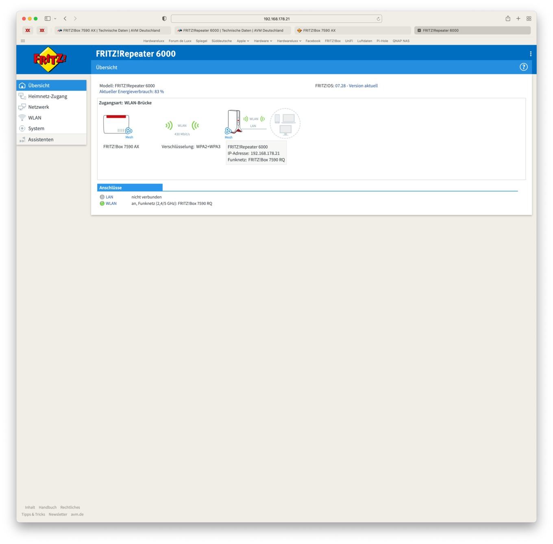This screenshot has width=553, height=544.
Task: Select Netzwerk in the sidebar menu
Action: click(x=52, y=107)
